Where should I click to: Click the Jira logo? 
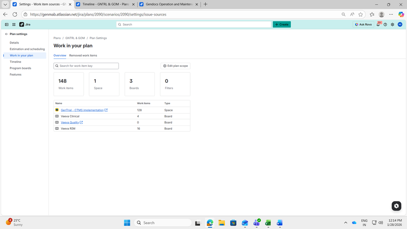pos(25,24)
